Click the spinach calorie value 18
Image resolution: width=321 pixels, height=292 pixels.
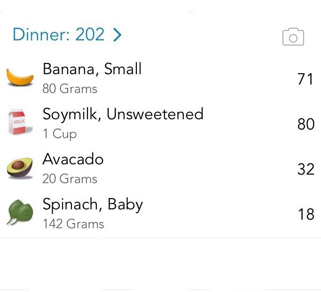[x=305, y=214]
